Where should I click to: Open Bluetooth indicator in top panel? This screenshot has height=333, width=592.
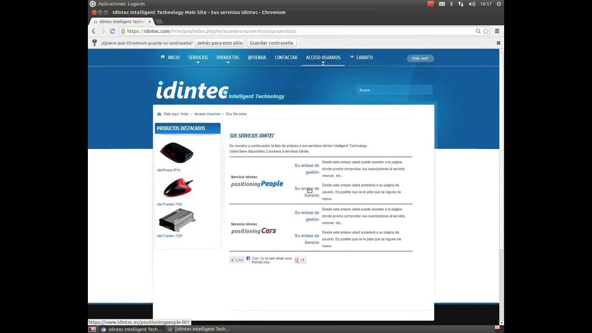(451, 4)
